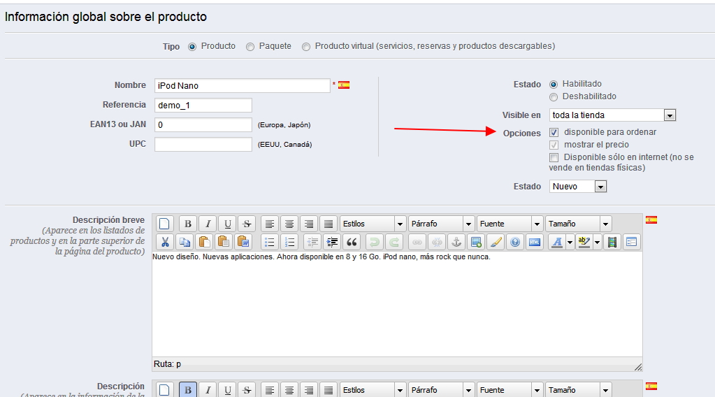Open Párrafo dropdown in Descripción breve toolbar

(x=442, y=224)
